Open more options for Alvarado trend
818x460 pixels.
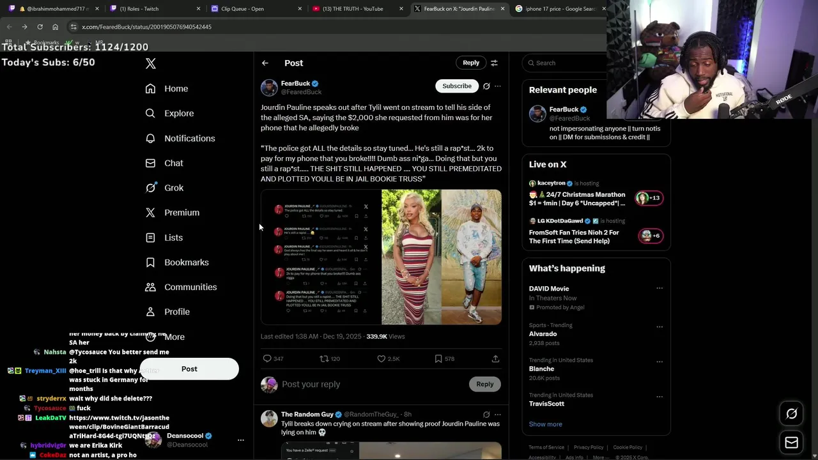(660, 326)
